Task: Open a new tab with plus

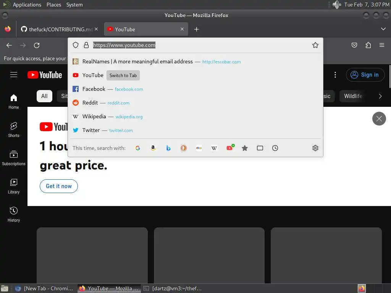Action: [197, 29]
